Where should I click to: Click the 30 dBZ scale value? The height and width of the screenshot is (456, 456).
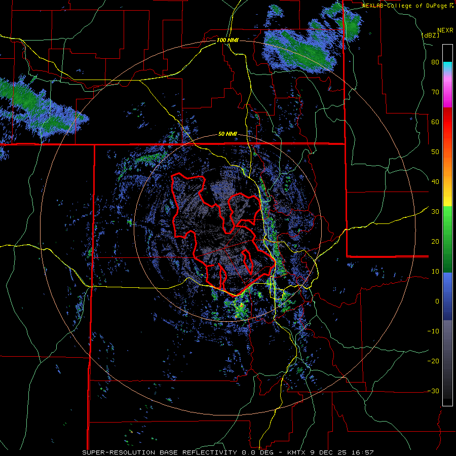coord(435,212)
